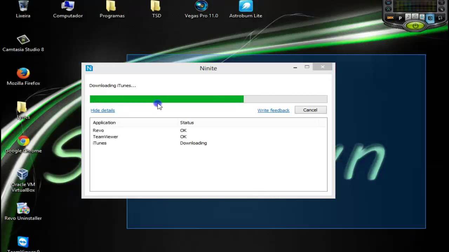Launch Astroburn Lite shortcut
The width and height of the screenshot is (449, 252).
point(246,9)
